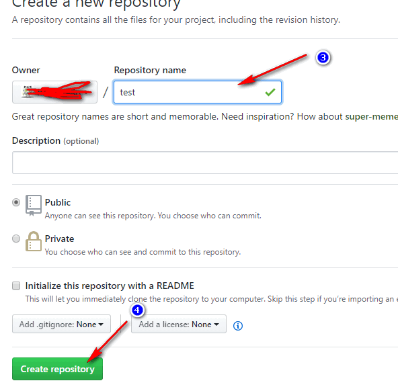This screenshot has width=398, height=387.
Task: Click the Repository name input field
Action: [198, 92]
